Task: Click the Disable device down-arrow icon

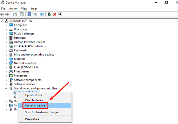Action: (x=60, y=14)
